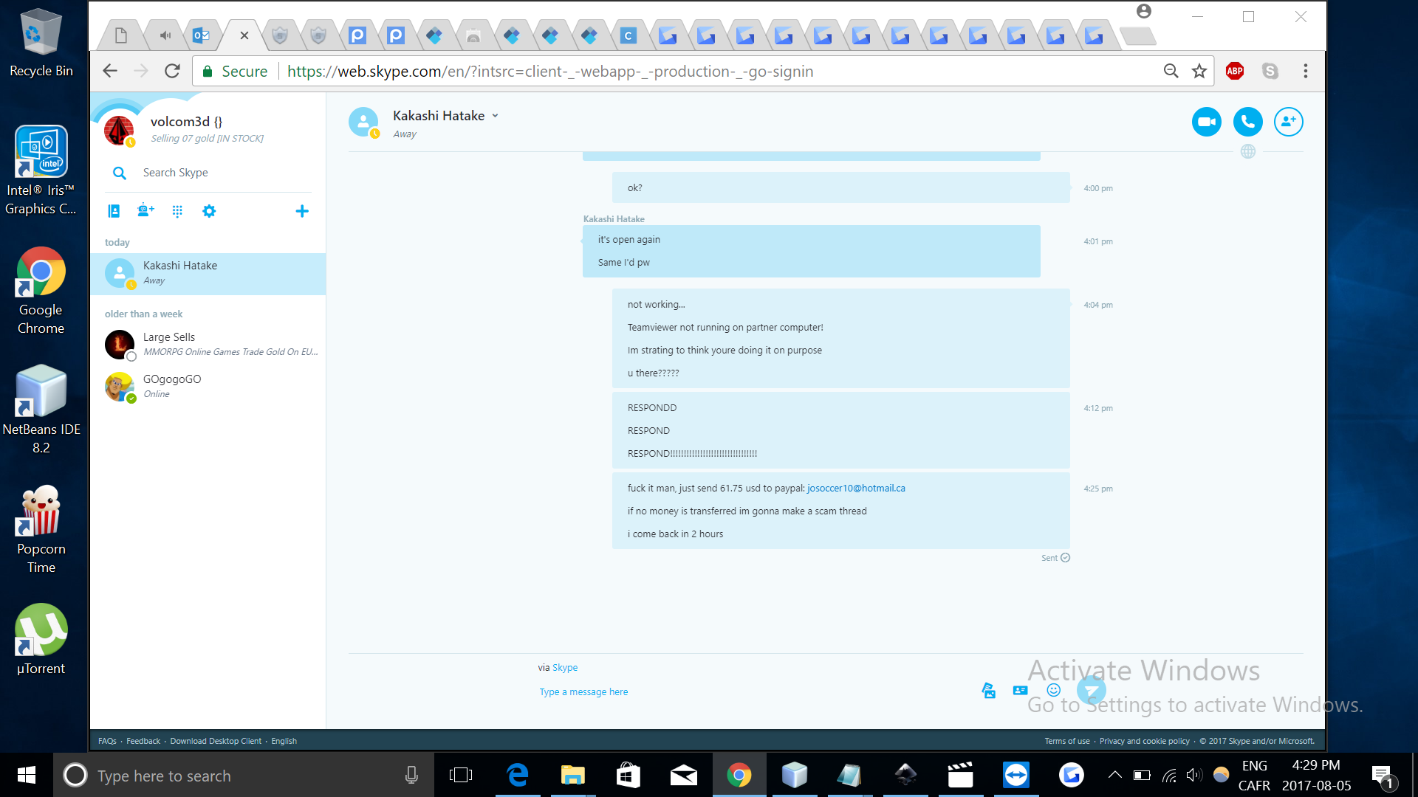Start a video call with Kakashi Hatake
This screenshot has height=797, width=1418.
pyautogui.click(x=1206, y=122)
